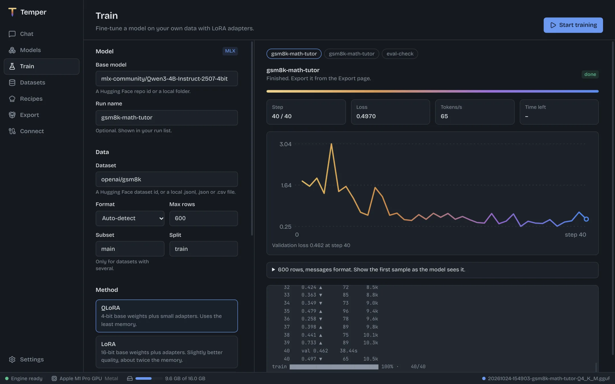The image size is (615, 384).
Task: Open Models via its cubes icon
Action: tap(12, 50)
